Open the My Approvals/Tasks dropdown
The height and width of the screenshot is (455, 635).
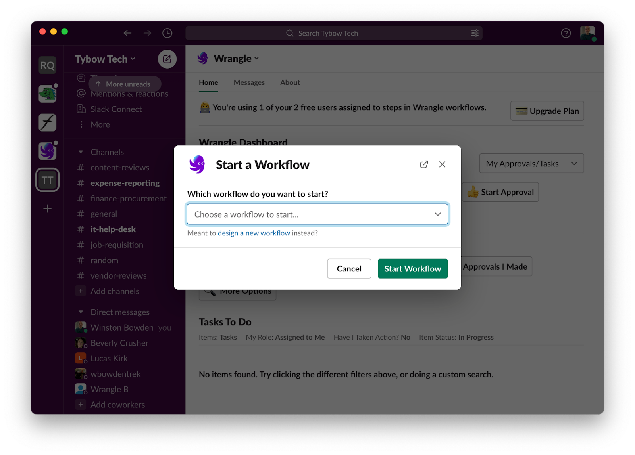531,163
